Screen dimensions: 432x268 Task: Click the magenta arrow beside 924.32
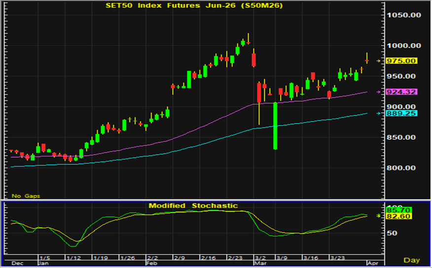click(x=379, y=92)
